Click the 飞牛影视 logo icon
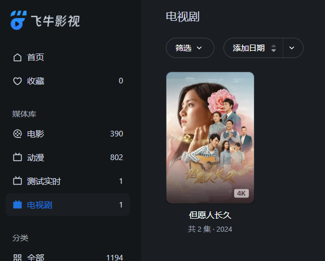 point(19,20)
